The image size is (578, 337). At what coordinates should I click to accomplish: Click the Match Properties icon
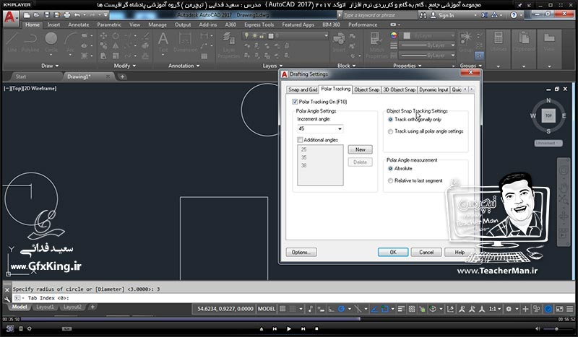click(x=376, y=45)
